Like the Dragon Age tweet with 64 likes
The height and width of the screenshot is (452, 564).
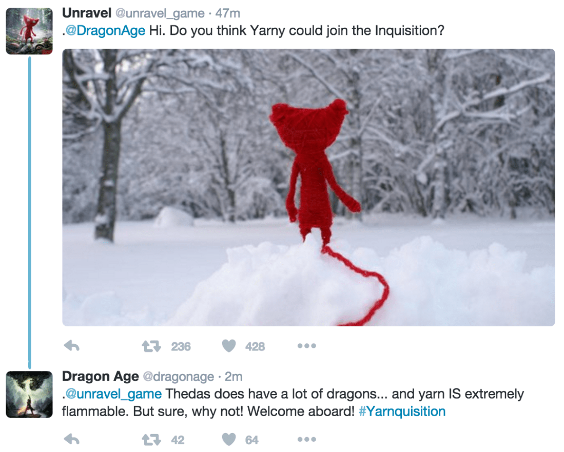pos(229,439)
